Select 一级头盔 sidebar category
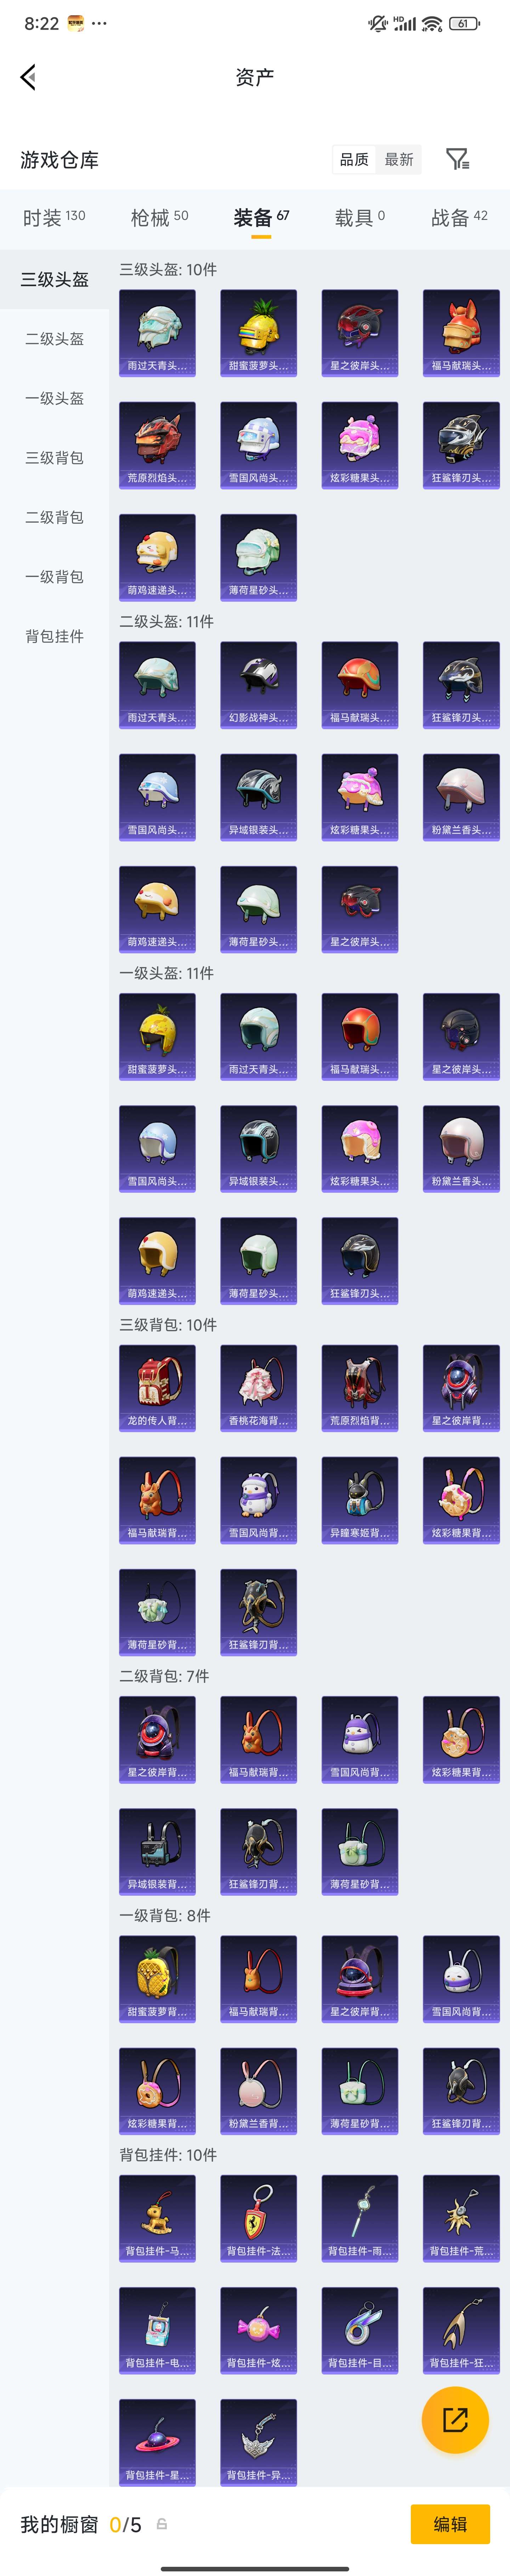This screenshot has width=510, height=2576. coord(54,398)
